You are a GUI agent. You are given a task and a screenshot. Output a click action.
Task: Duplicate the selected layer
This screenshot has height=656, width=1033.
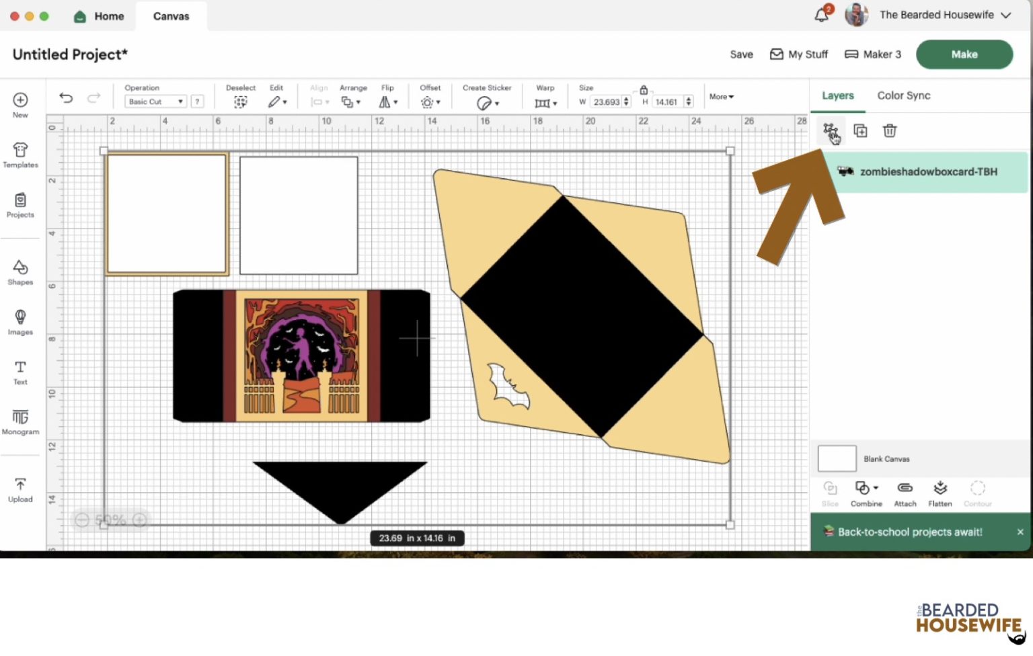pos(860,130)
